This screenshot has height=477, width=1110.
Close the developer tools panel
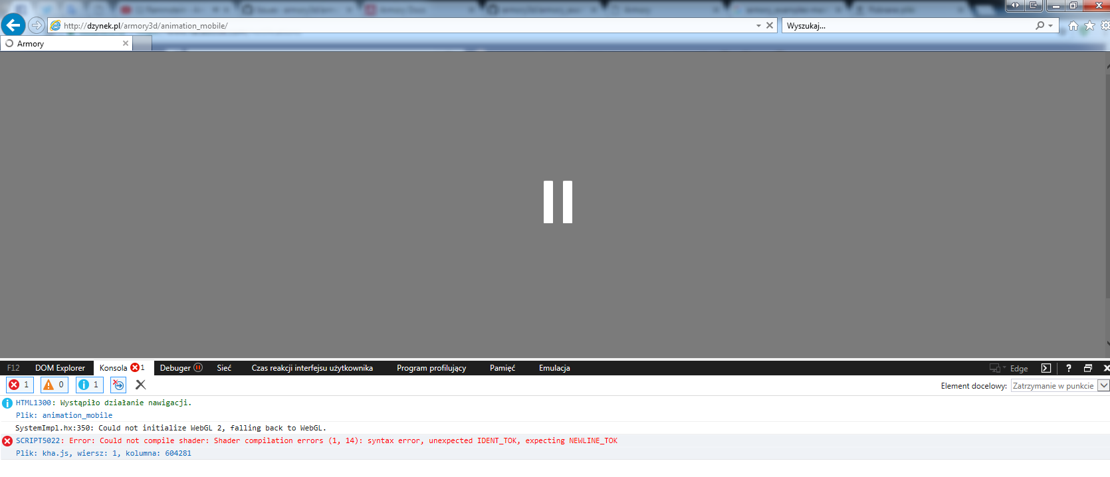(x=1106, y=368)
